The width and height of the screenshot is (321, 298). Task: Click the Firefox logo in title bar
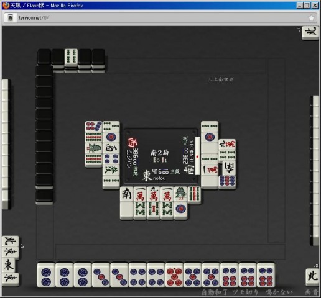6,6
